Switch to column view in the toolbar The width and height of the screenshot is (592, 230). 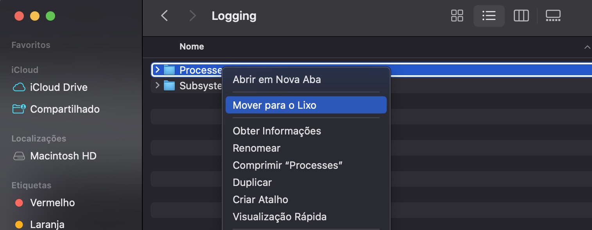[x=521, y=16]
